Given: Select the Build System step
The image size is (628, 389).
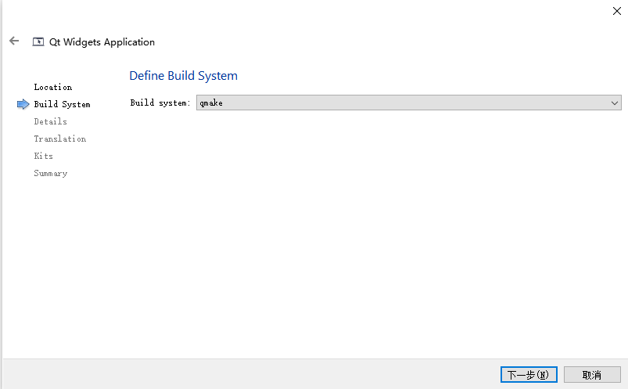Looking at the screenshot, I should (x=62, y=104).
